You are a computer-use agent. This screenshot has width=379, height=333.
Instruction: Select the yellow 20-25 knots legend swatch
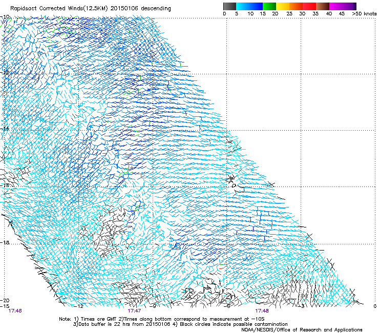[x=283, y=6]
